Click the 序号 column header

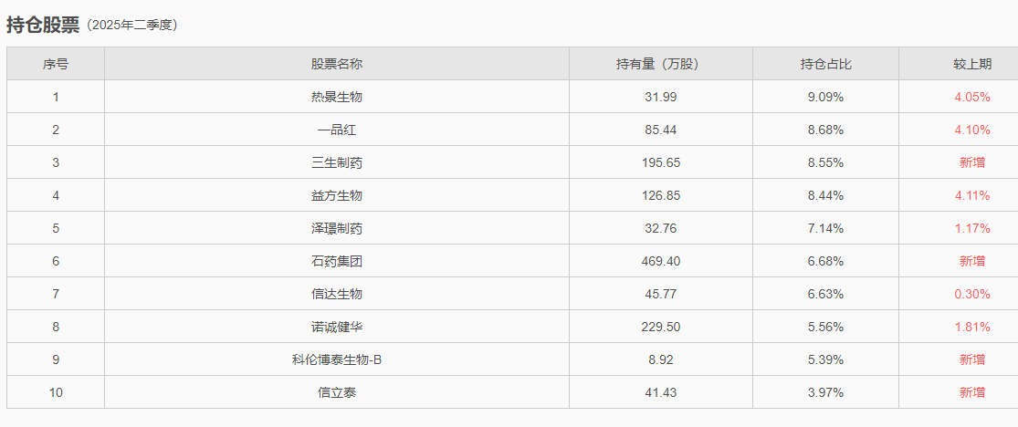pyautogui.click(x=56, y=64)
